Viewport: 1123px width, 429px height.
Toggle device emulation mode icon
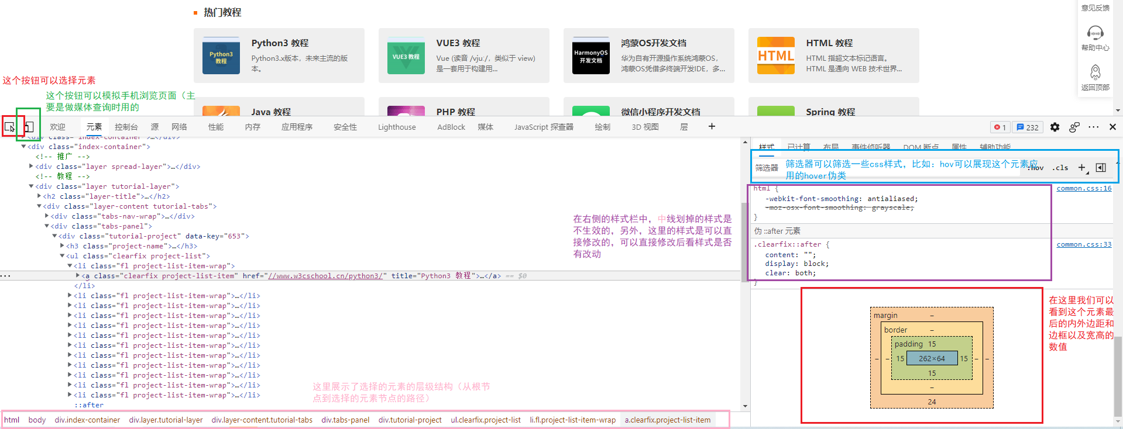[28, 127]
